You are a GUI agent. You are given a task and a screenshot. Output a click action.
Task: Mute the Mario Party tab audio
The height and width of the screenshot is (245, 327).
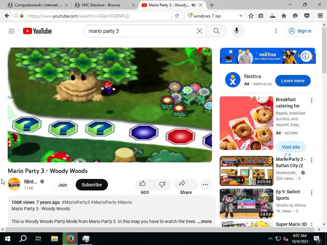point(194,5)
